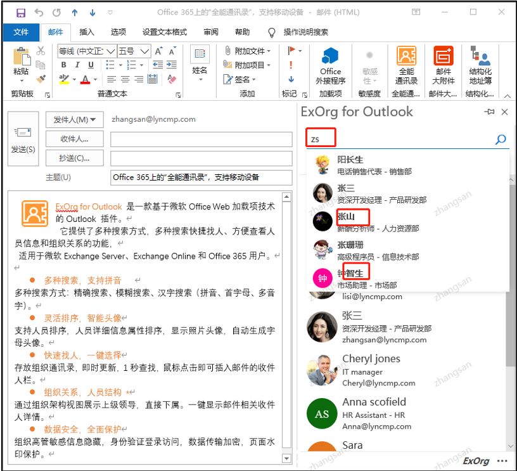Open the 帮助 Help tab
Image resolution: width=517 pixels, height=471 pixels.
[x=242, y=32]
